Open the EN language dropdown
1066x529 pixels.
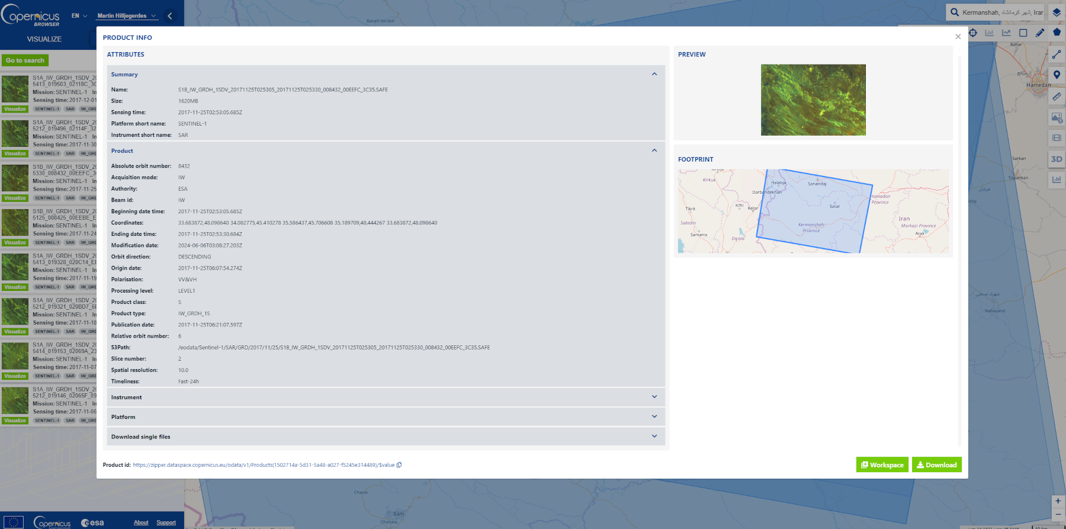coord(79,16)
